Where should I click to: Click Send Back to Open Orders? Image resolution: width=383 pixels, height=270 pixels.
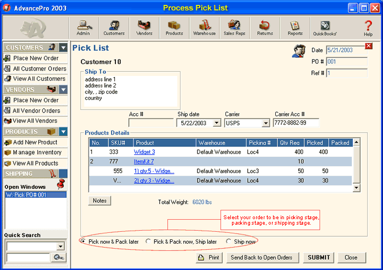(262, 257)
